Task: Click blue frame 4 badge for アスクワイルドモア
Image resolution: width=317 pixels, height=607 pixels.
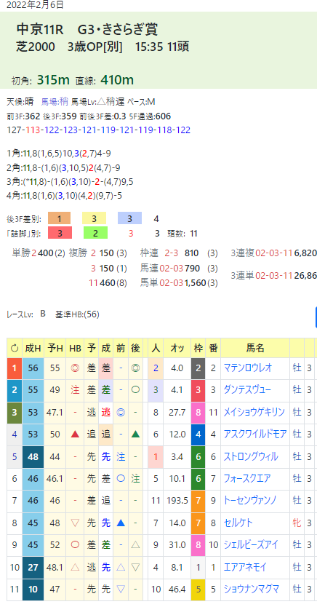Action: (198, 435)
